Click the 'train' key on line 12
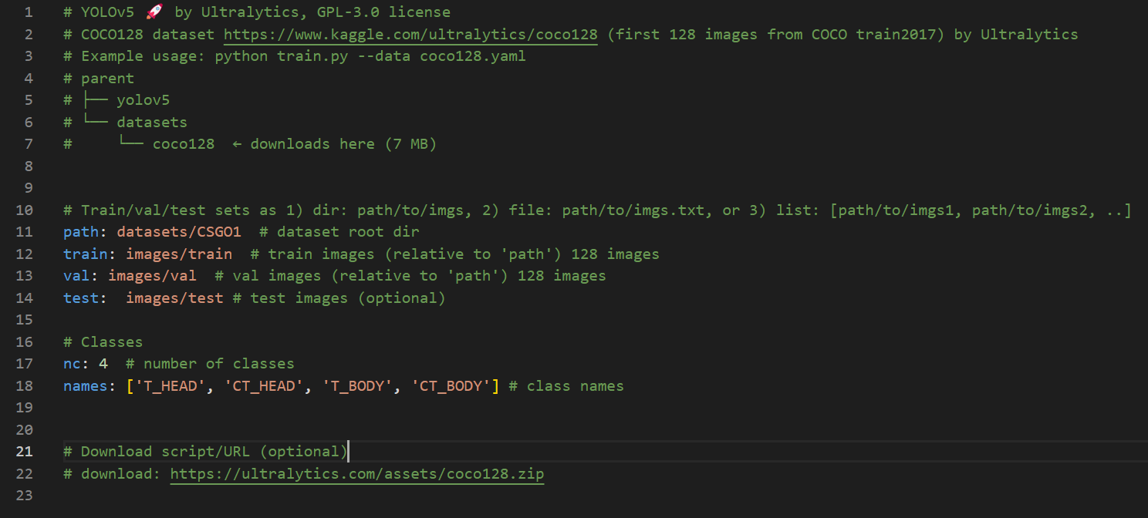 [86, 254]
